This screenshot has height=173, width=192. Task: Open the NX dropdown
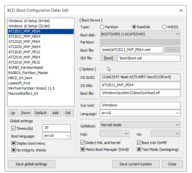166,134
